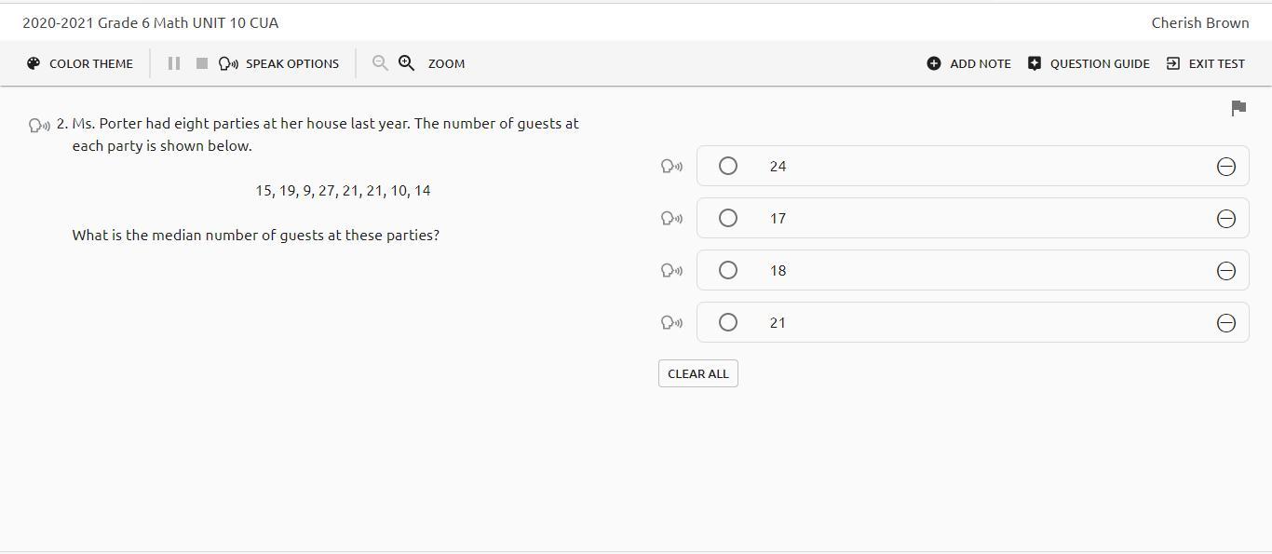Image resolution: width=1272 pixels, height=554 pixels.
Task: Select the radio button for 24
Action: click(728, 166)
